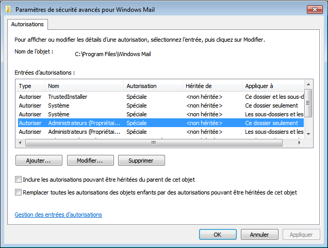This screenshot has width=328, height=248.
Task: Close the advanced security settings dialog
Action: (315, 9)
